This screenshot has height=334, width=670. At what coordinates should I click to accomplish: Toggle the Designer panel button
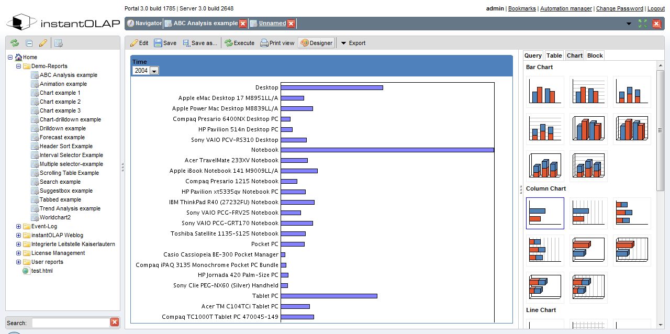pyautogui.click(x=316, y=43)
